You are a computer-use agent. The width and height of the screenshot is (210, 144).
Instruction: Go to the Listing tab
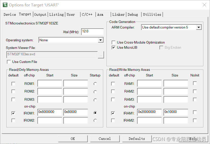click(56, 15)
